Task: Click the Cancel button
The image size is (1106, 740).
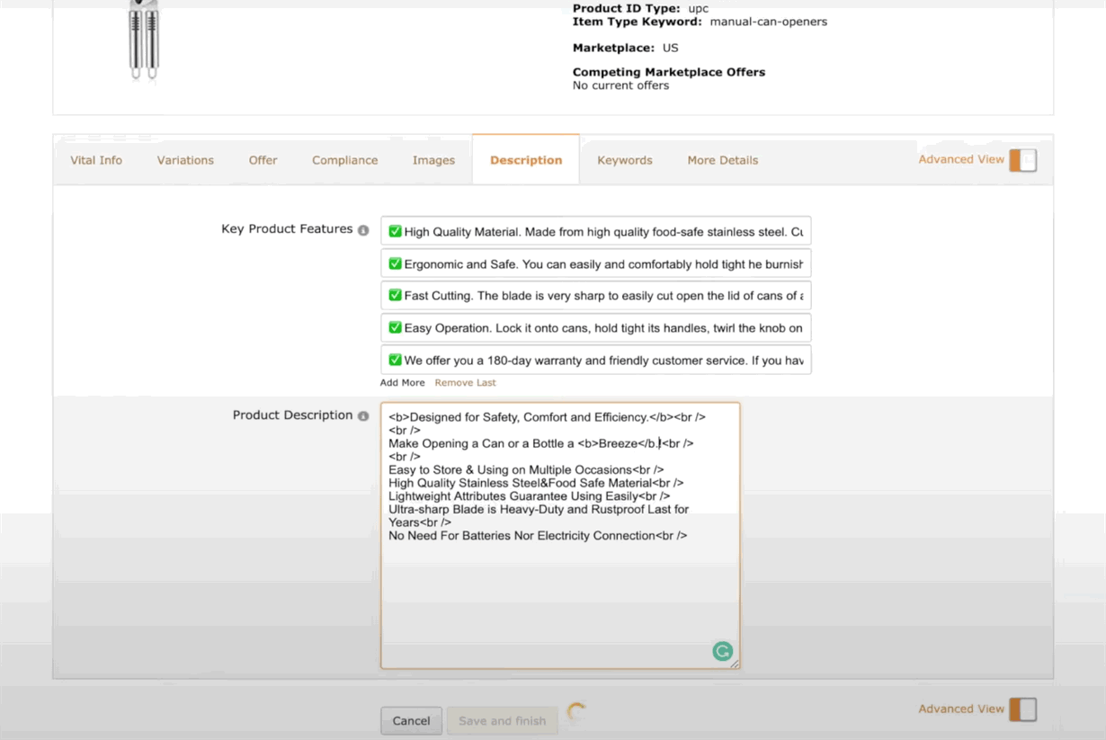Action: point(411,720)
